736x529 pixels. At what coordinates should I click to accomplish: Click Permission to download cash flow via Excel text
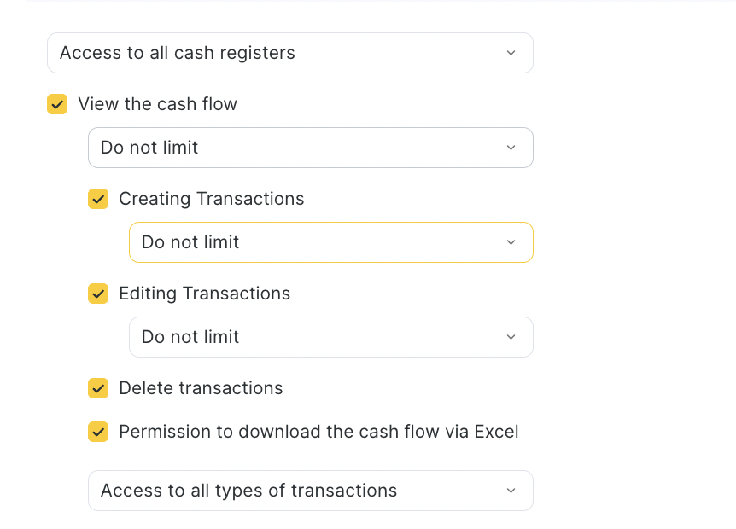[x=318, y=432]
